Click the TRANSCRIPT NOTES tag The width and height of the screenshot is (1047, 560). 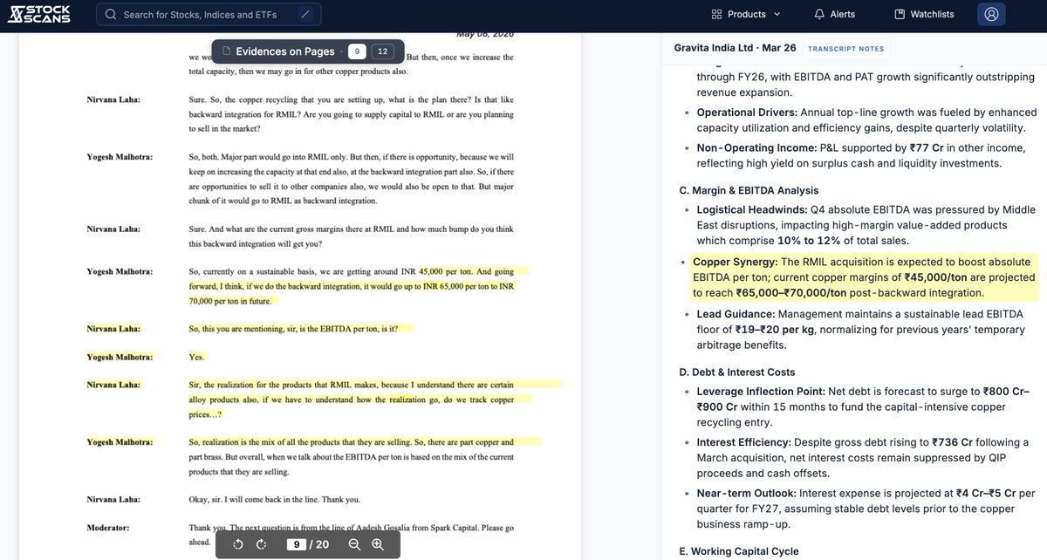pyautogui.click(x=846, y=49)
